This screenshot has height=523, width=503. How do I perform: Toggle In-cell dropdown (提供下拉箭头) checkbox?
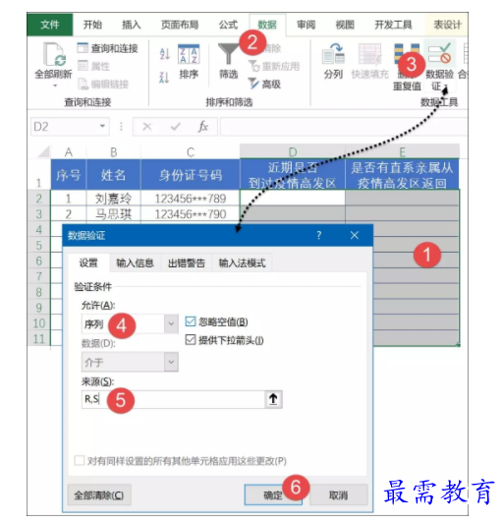click(x=191, y=340)
